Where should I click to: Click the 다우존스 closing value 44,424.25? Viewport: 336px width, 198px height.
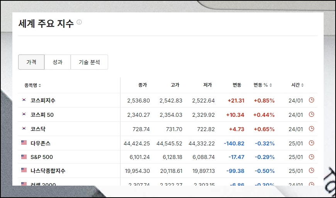point(137,143)
